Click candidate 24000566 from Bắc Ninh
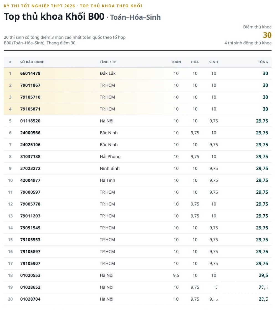This screenshot has height=310, width=277. [30, 133]
